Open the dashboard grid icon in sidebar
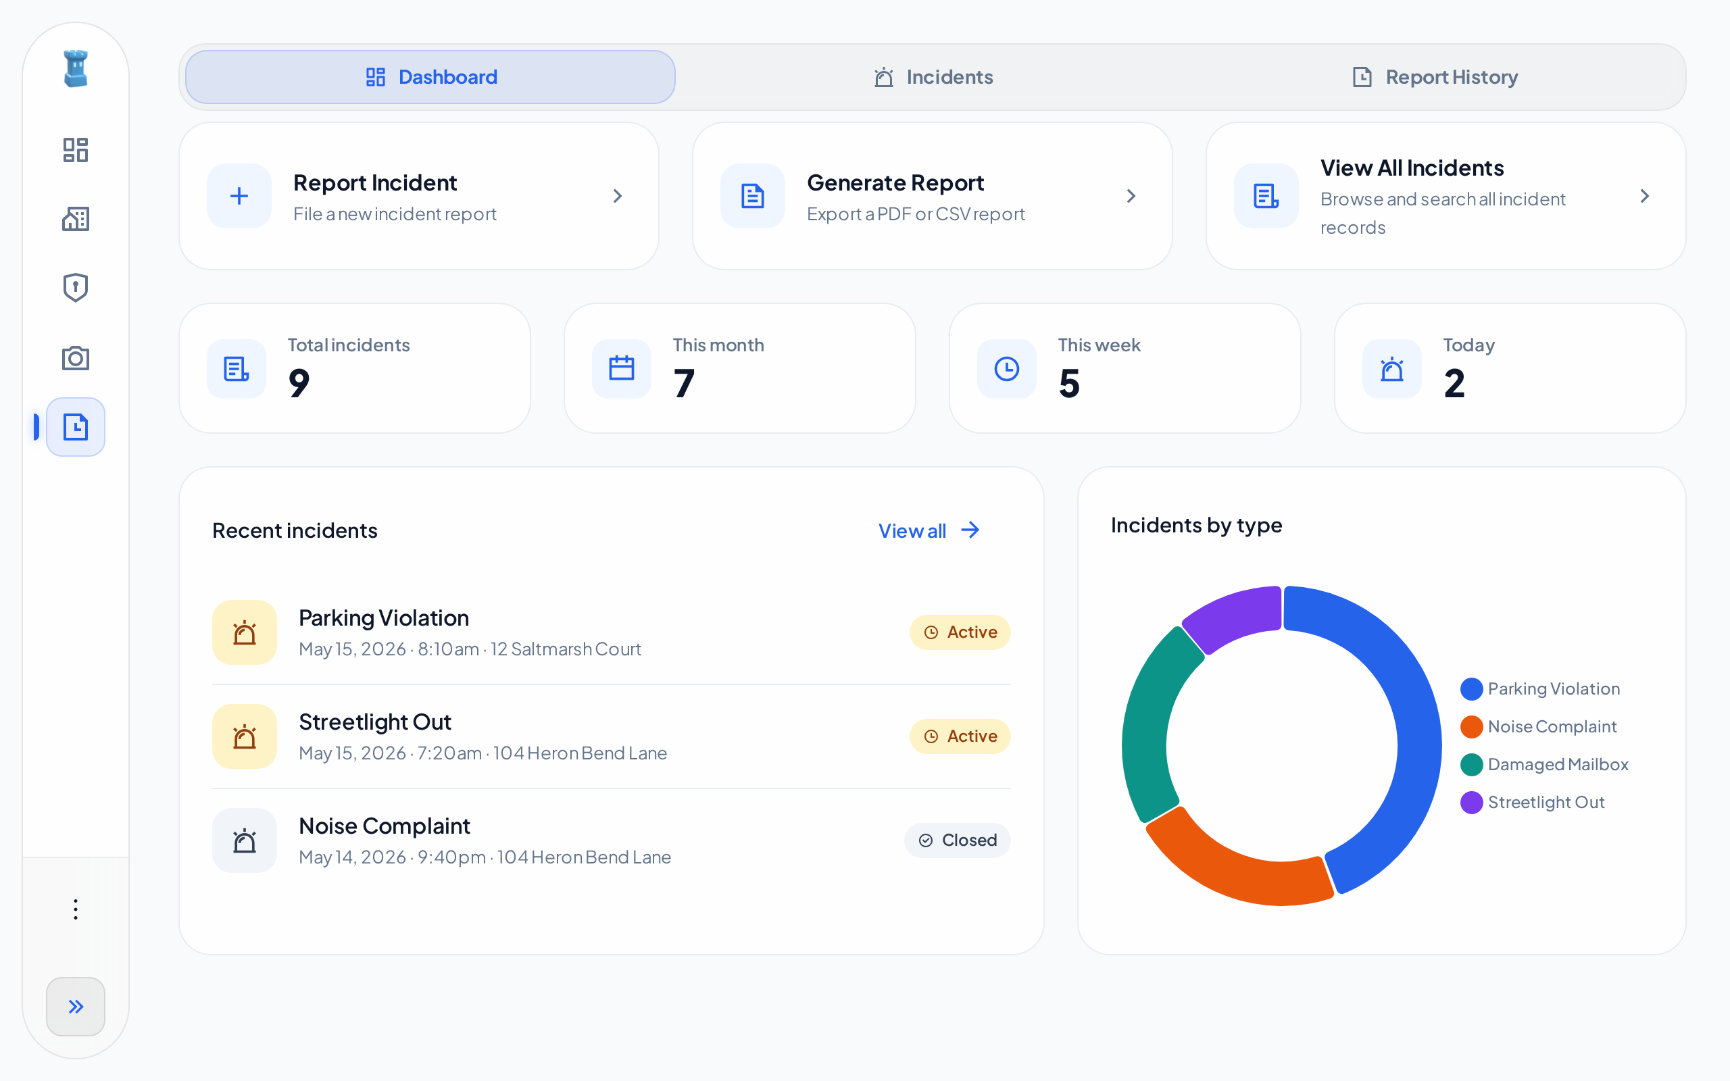 76,150
